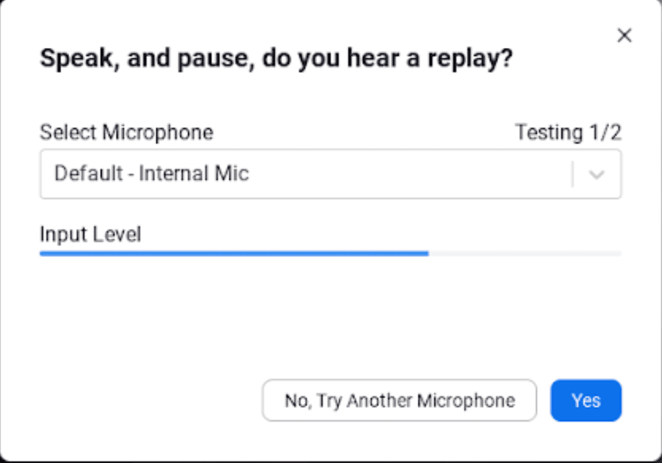
Task: Choose No, Try Another Microphone
Action: point(399,400)
